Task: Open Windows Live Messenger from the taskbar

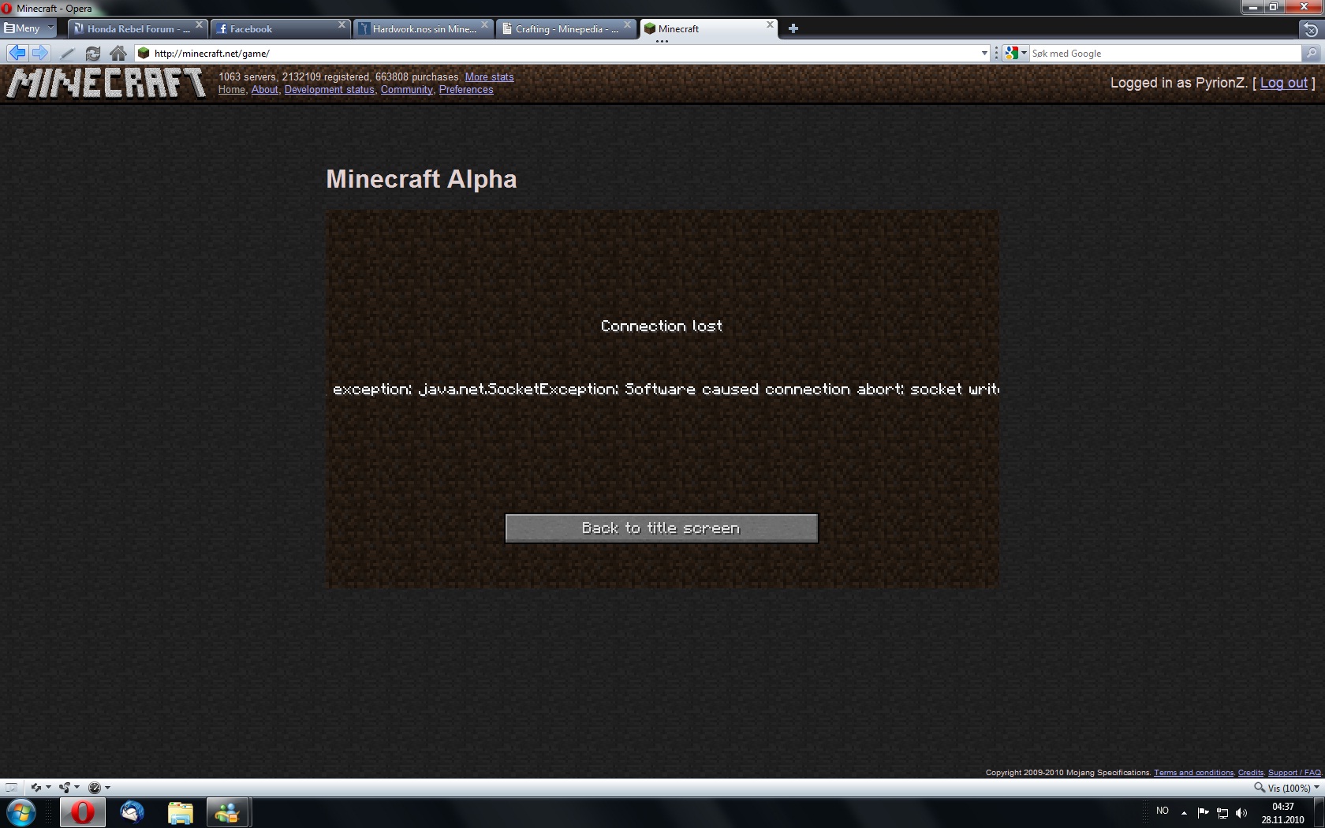Action: (x=228, y=812)
